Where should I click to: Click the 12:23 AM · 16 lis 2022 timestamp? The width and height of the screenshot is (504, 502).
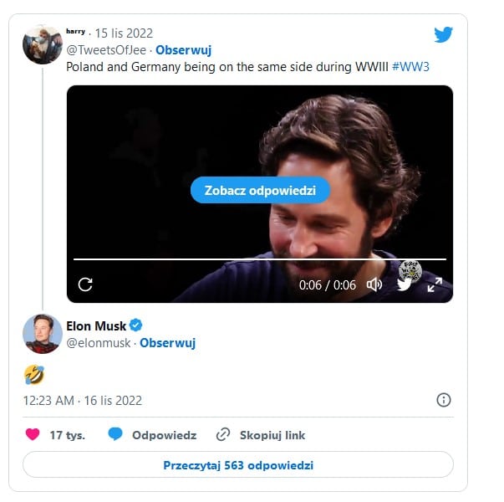(83, 401)
